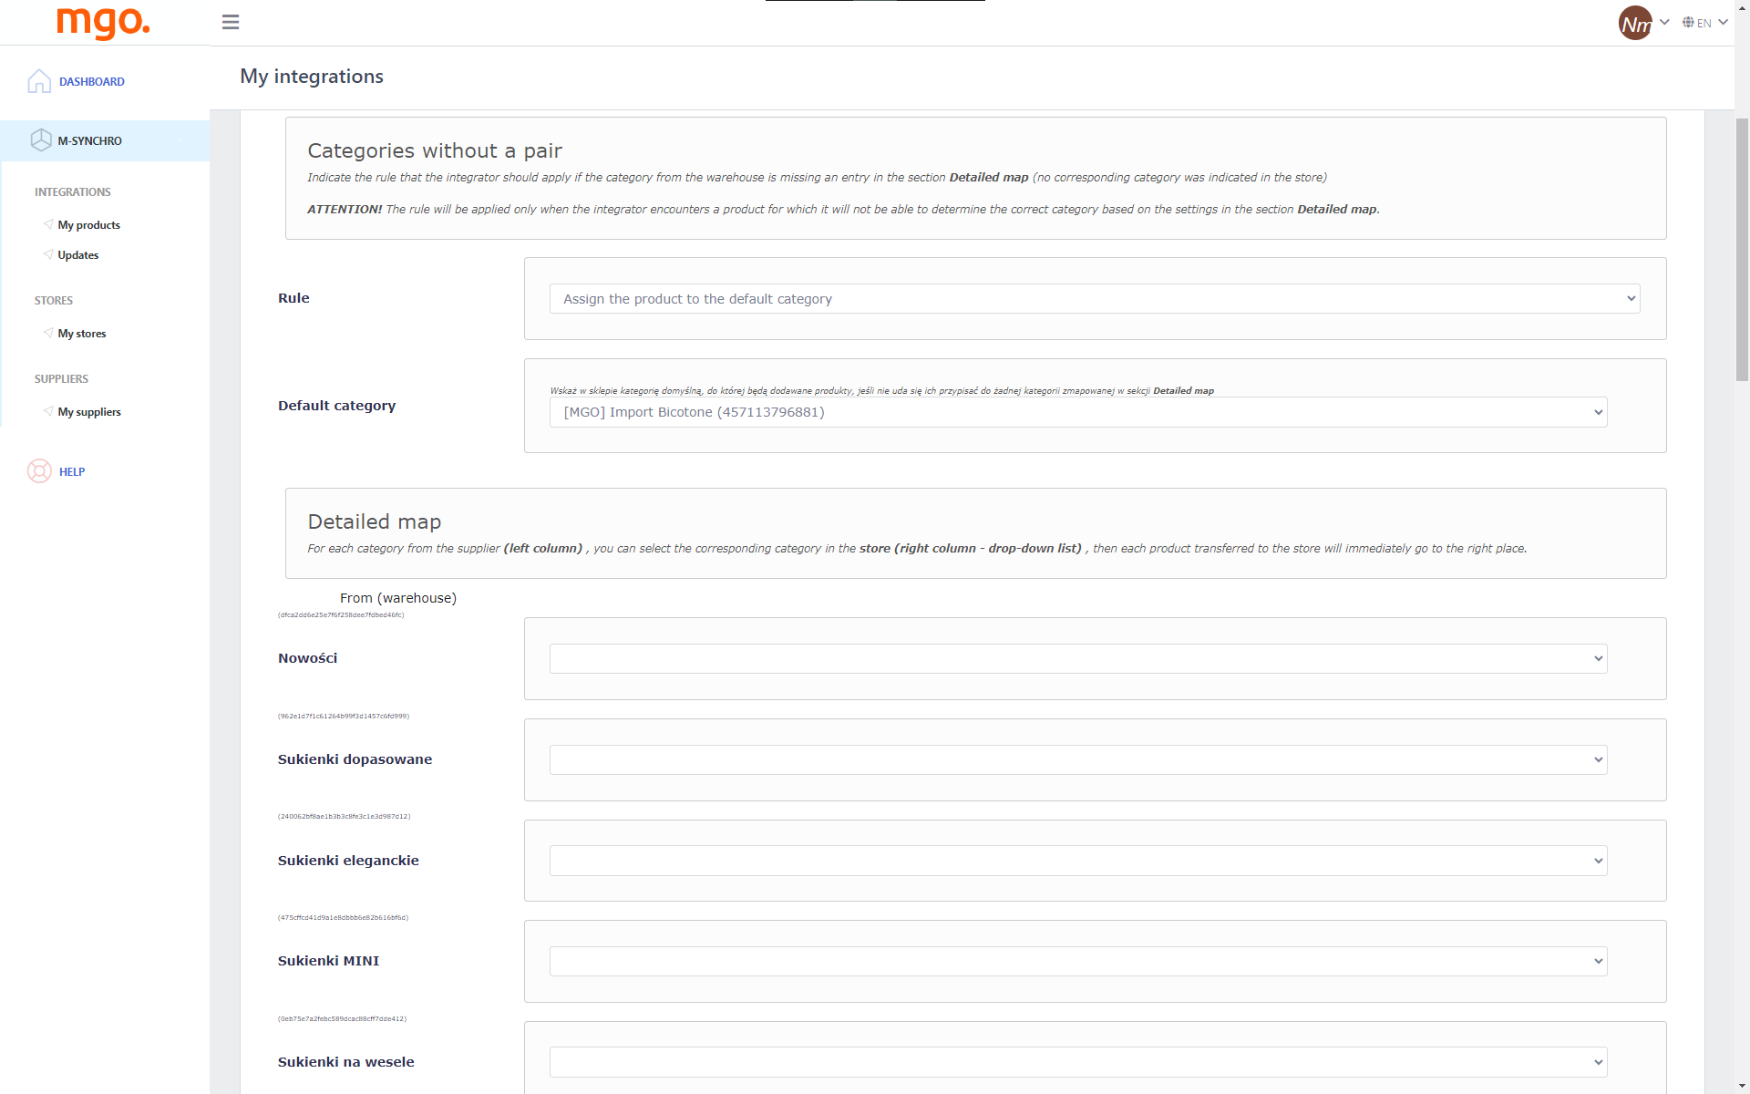Click the Default category label
This screenshot has width=1750, height=1094.
click(336, 406)
